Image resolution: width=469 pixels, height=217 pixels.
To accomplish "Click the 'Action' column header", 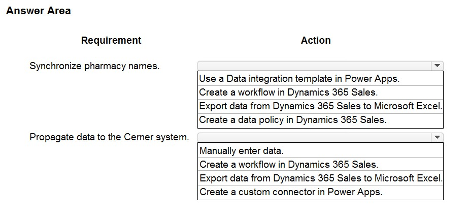I will tap(316, 40).
